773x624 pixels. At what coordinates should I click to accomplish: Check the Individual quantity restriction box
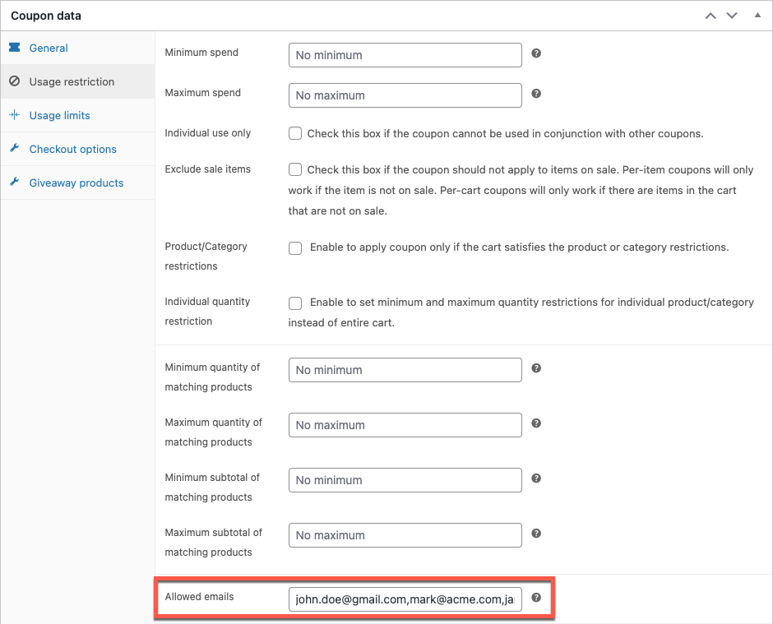click(x=295, y=303)
